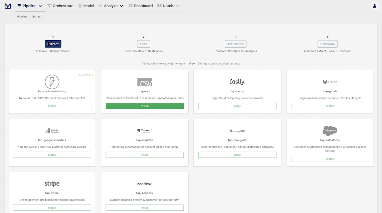382x213 pixels.
Task: Install the tap-mongodb extractor
Action: [237, 155]
